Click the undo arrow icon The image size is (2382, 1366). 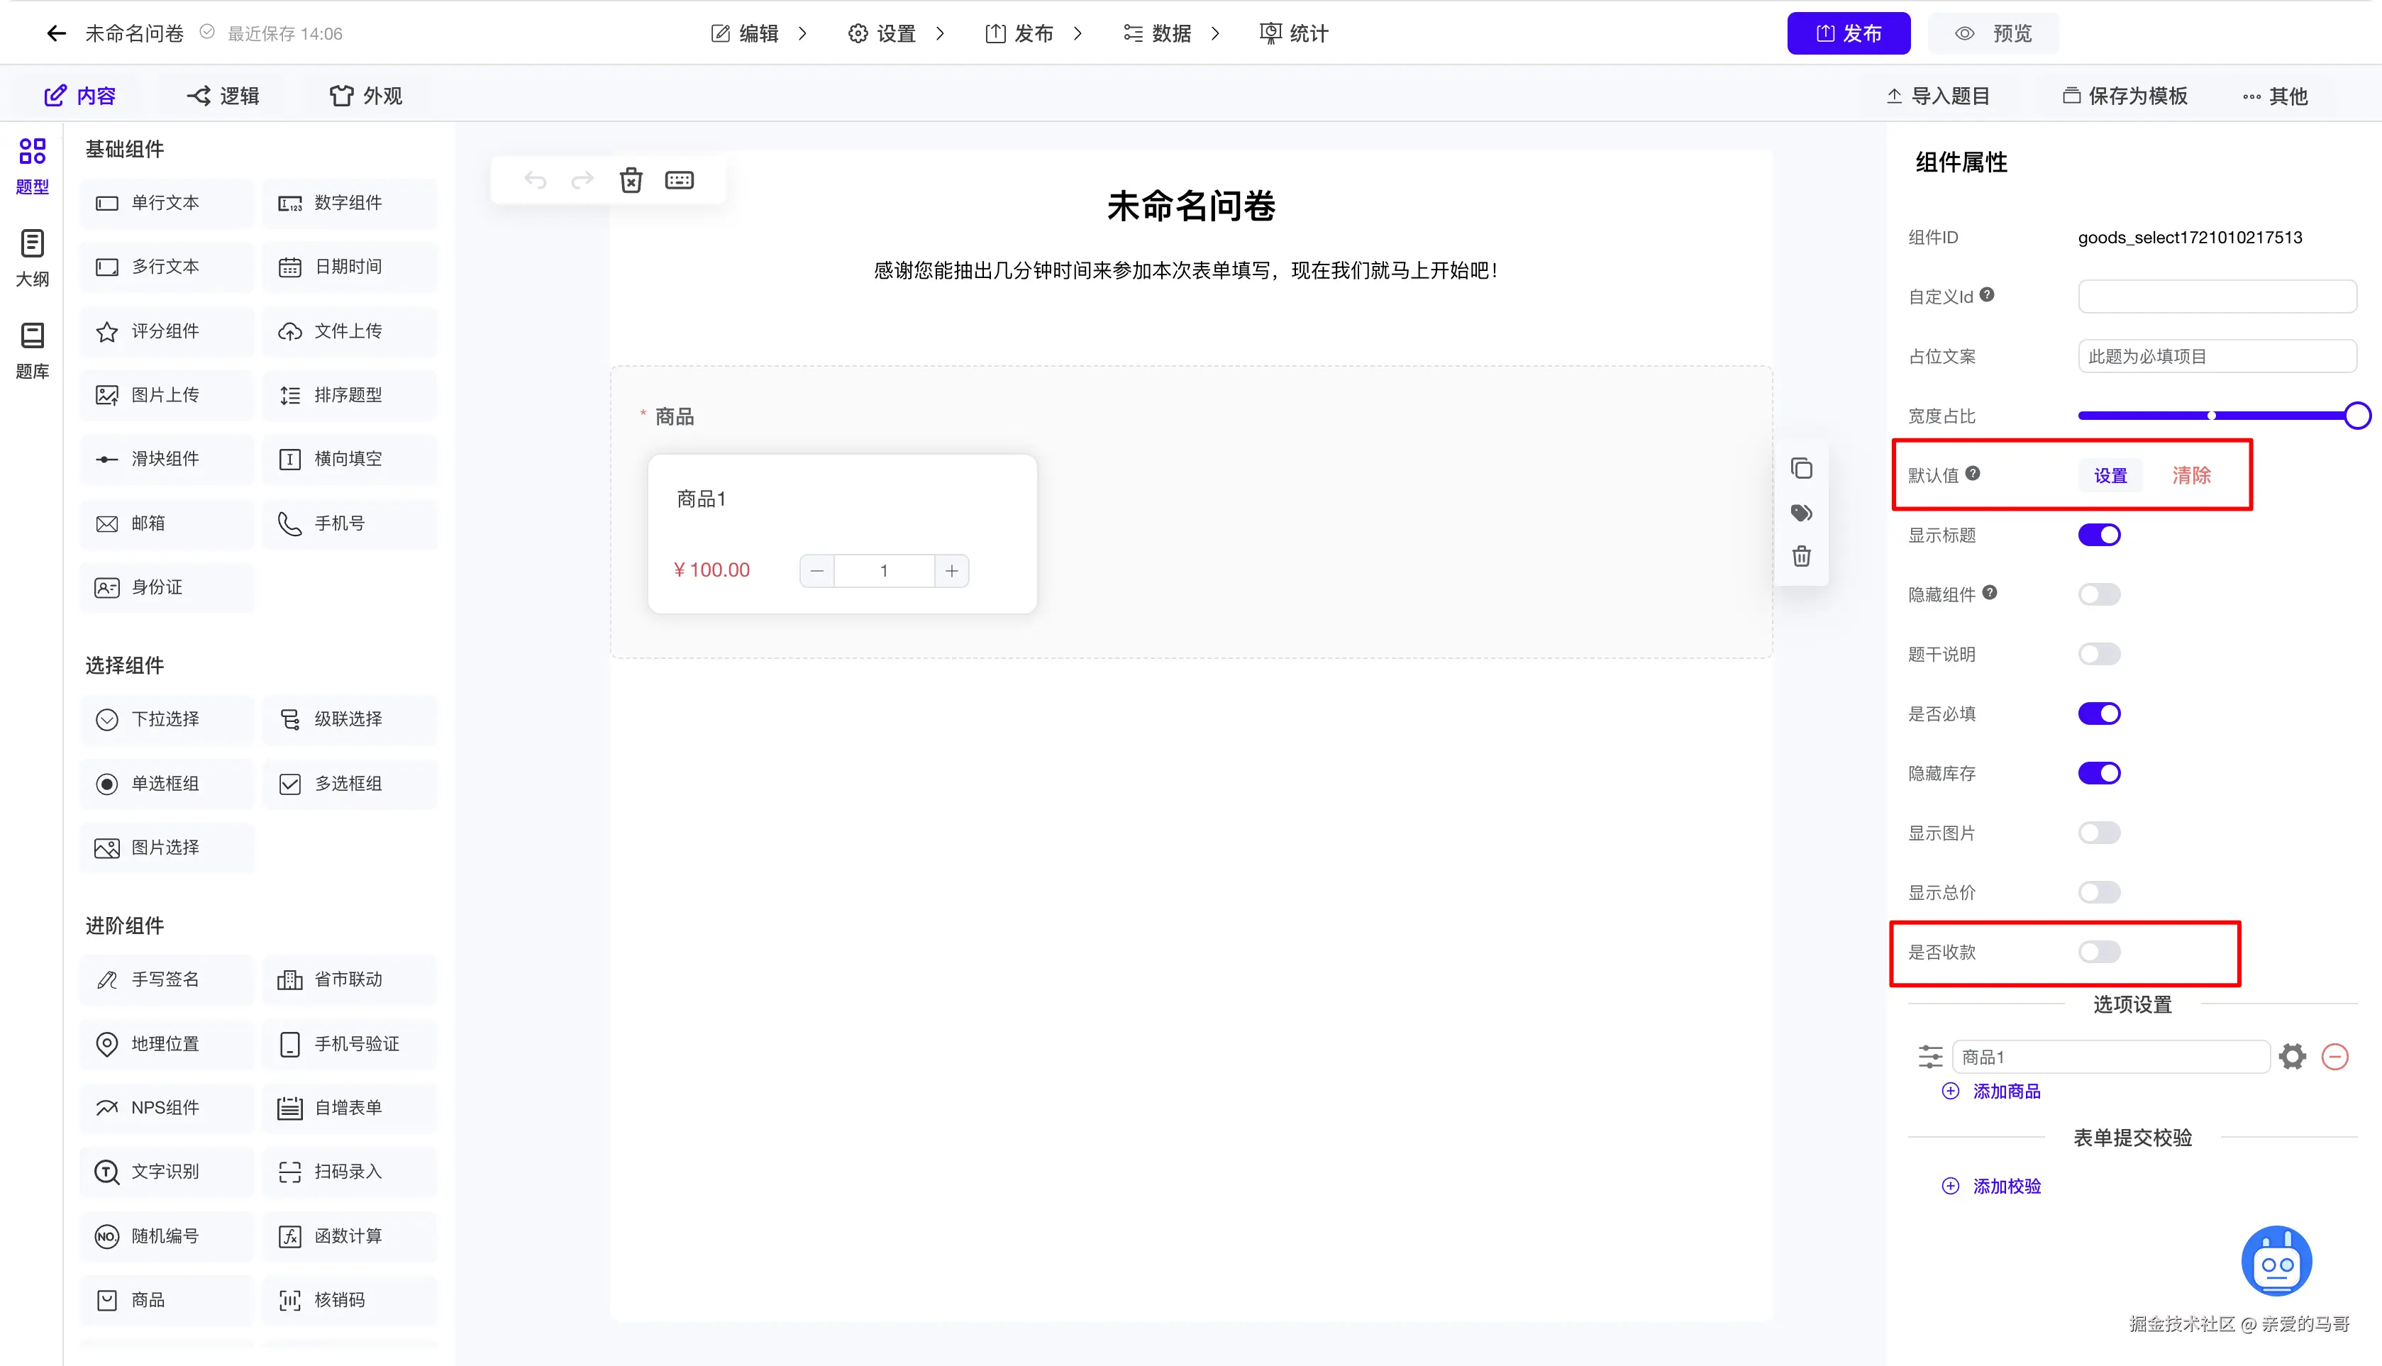point(535,180)
